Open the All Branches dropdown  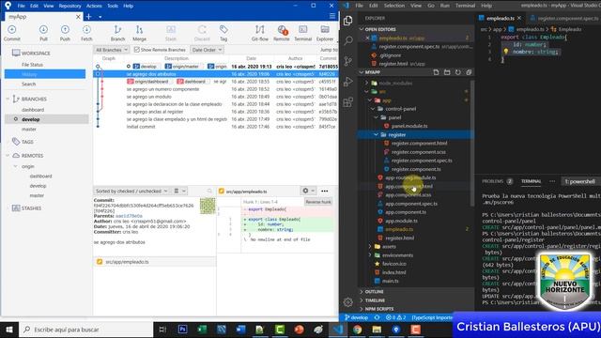(x=112, y=50)
